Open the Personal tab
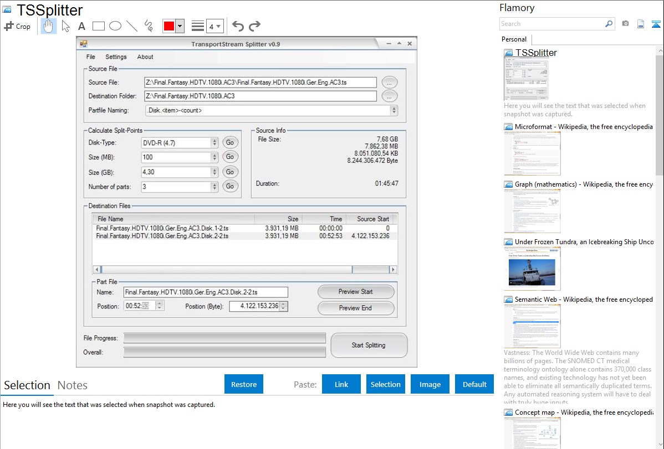 pos(514,39)
